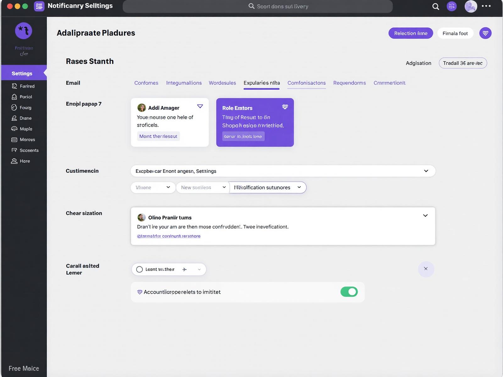Click the Drane person icon
This screenshot has width=503, height=377.
(14, 118)
